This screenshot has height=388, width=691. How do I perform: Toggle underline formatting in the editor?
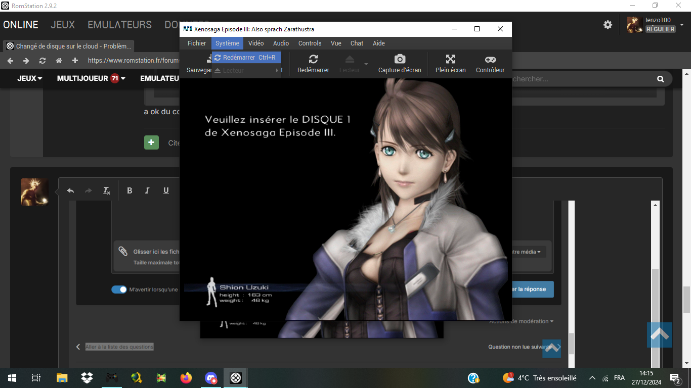pyautogui.click(x=166, y=190)
